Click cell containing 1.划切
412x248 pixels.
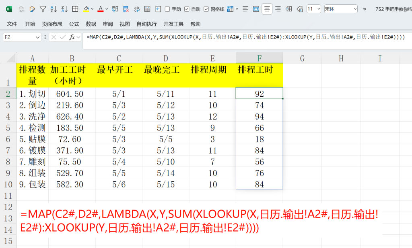click(32, 94)
